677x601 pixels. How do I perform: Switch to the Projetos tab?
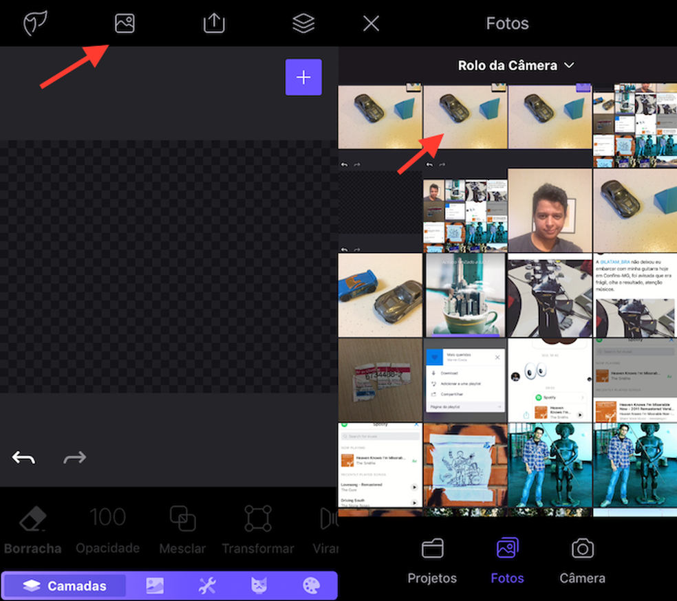[432, 561]
